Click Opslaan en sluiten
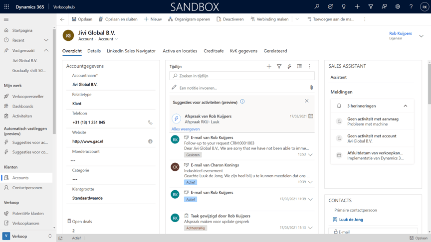431x242 pixels. tap(118, 19)
